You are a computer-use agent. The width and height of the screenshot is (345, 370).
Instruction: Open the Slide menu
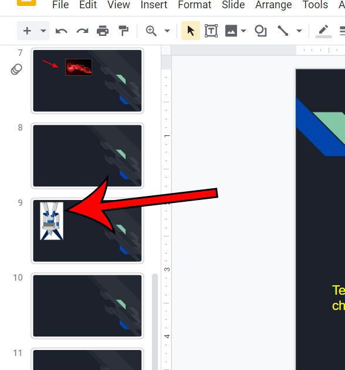click(x=233, y=5)
